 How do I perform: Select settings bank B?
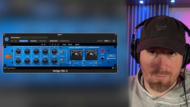[53, 45]
